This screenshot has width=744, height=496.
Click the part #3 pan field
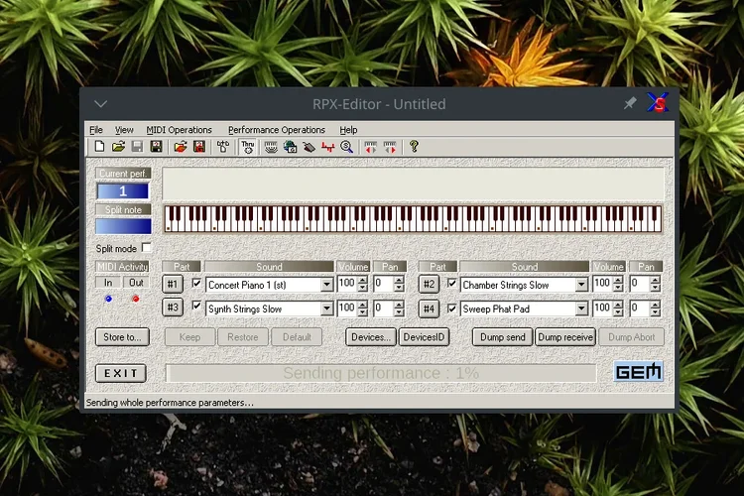384,309
